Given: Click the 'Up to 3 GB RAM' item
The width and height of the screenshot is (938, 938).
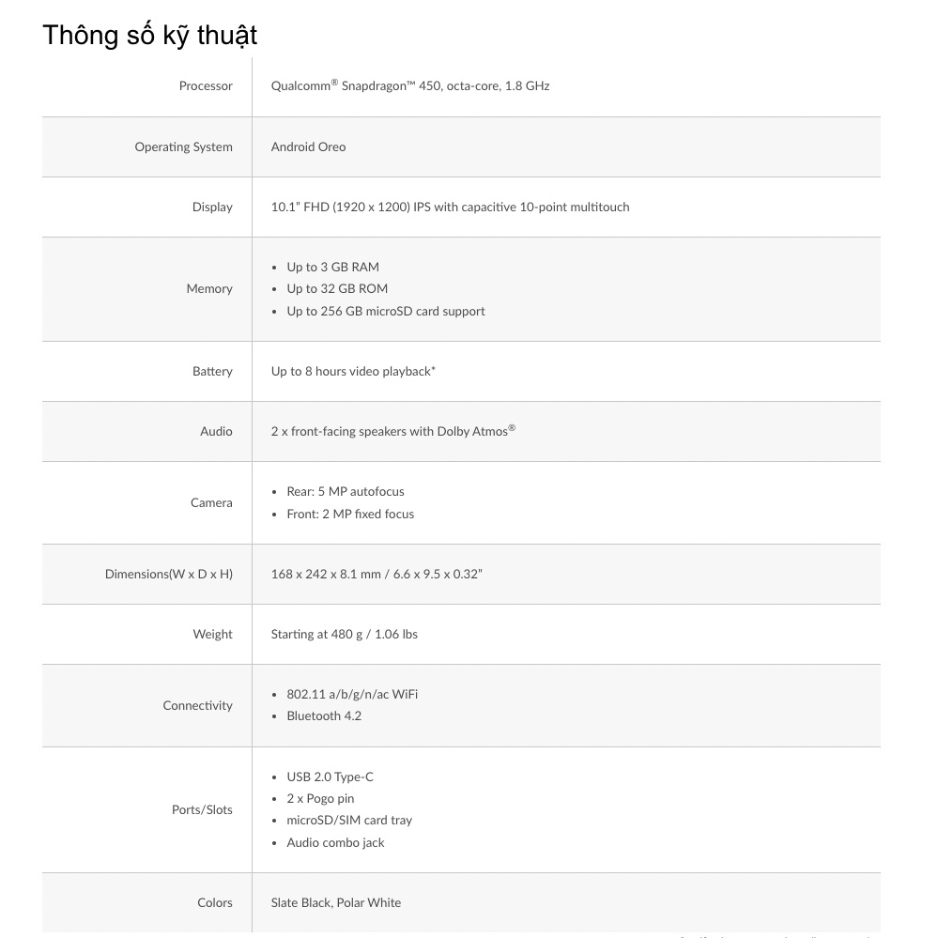Looking at the screenshot, I should pyautogui.click(x=332, y=268).
